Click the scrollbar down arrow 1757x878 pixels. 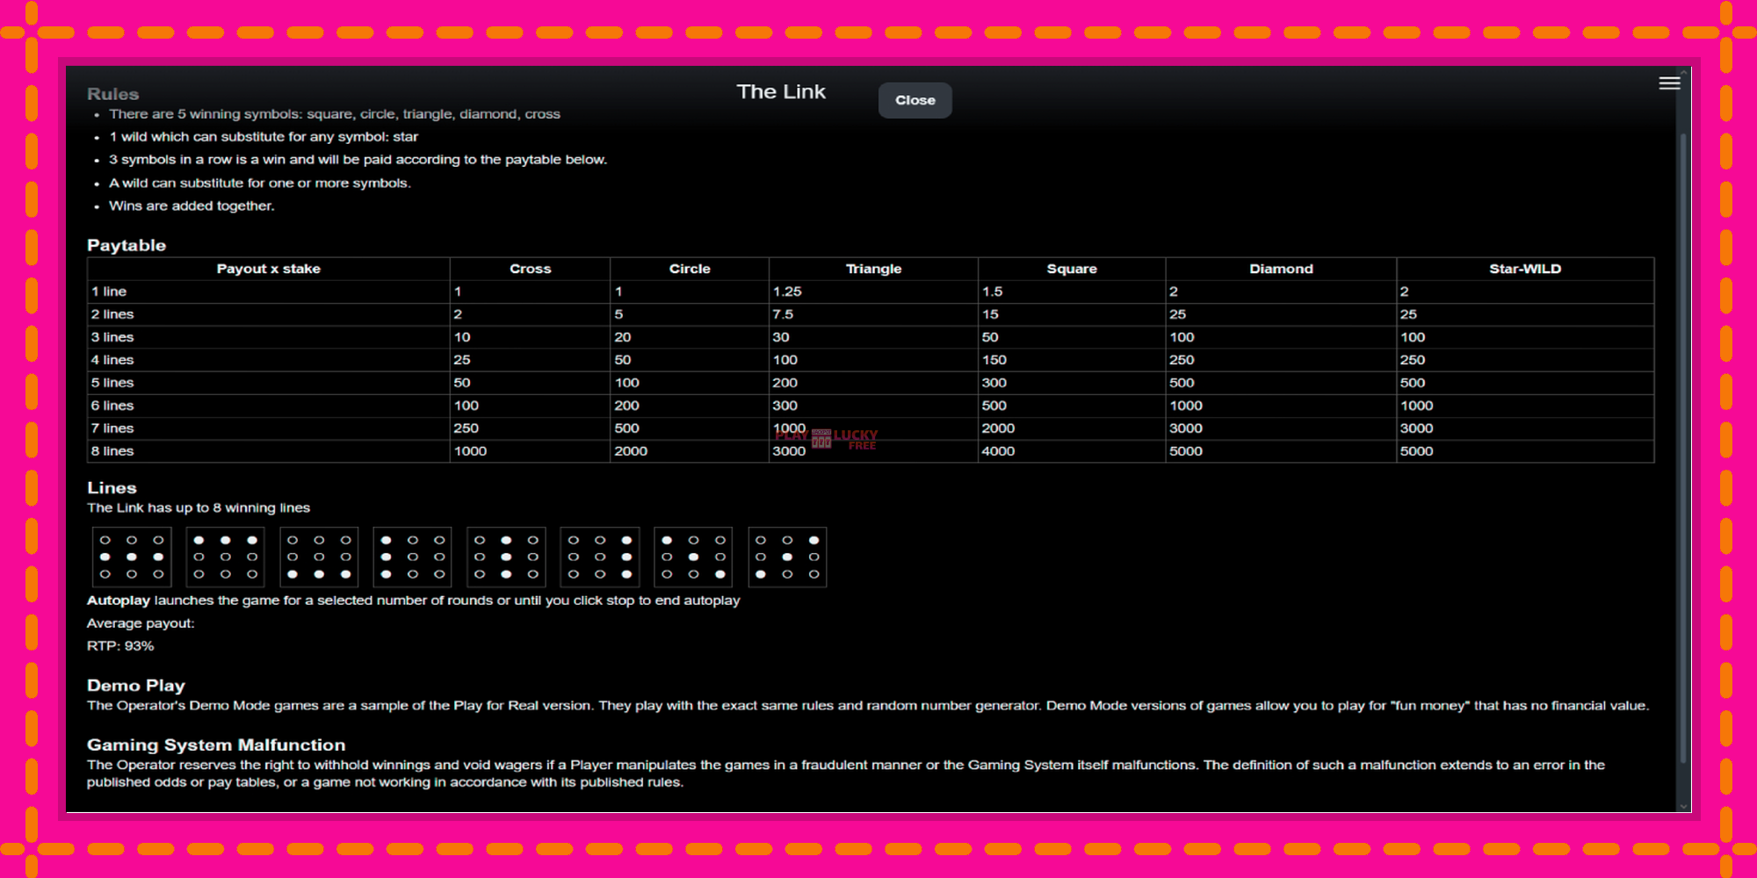tap(1683, 805)
